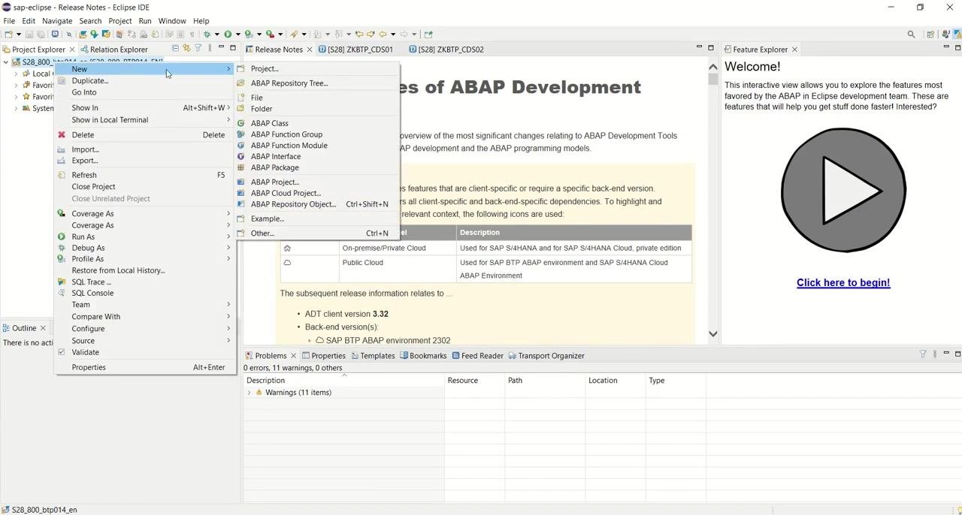Click the ABAP Interface icon in submenu
This screenshot has height=515, width=962.
pyautogui.click(x=241, y=156)
